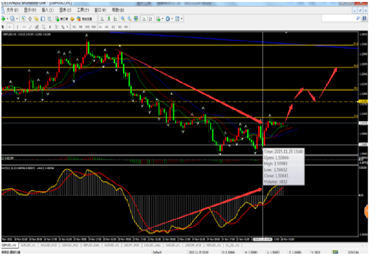The width and height of the screenshot is (376, 261).
Task: Show the Data Window panel
Action: pyautogui.click(x=30, y=19)
